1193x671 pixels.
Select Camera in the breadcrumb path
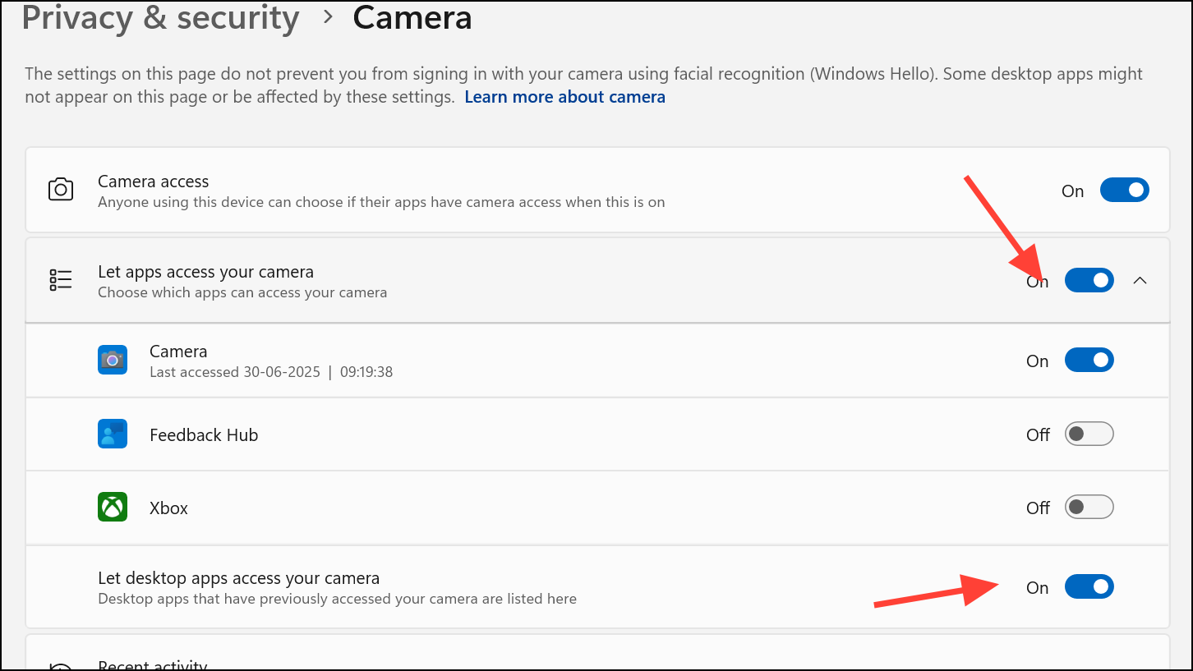click(412, 18)
